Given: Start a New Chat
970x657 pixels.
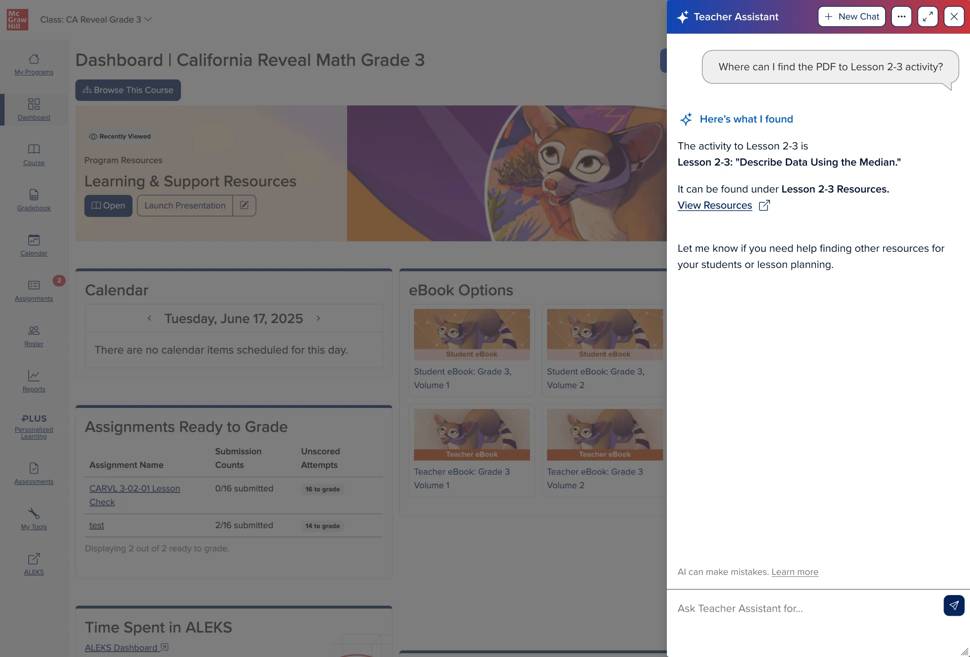Looking at the screenshot, I should (x=851, y=17).
